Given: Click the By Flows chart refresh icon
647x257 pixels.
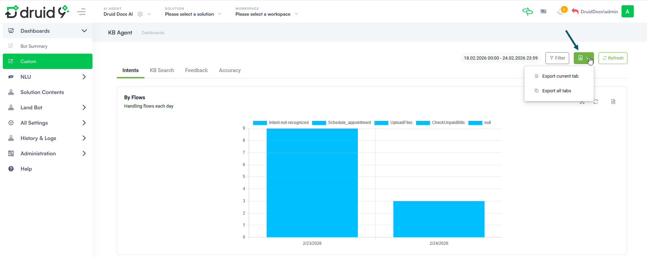Looking at the screenshot, I should 596,102.
